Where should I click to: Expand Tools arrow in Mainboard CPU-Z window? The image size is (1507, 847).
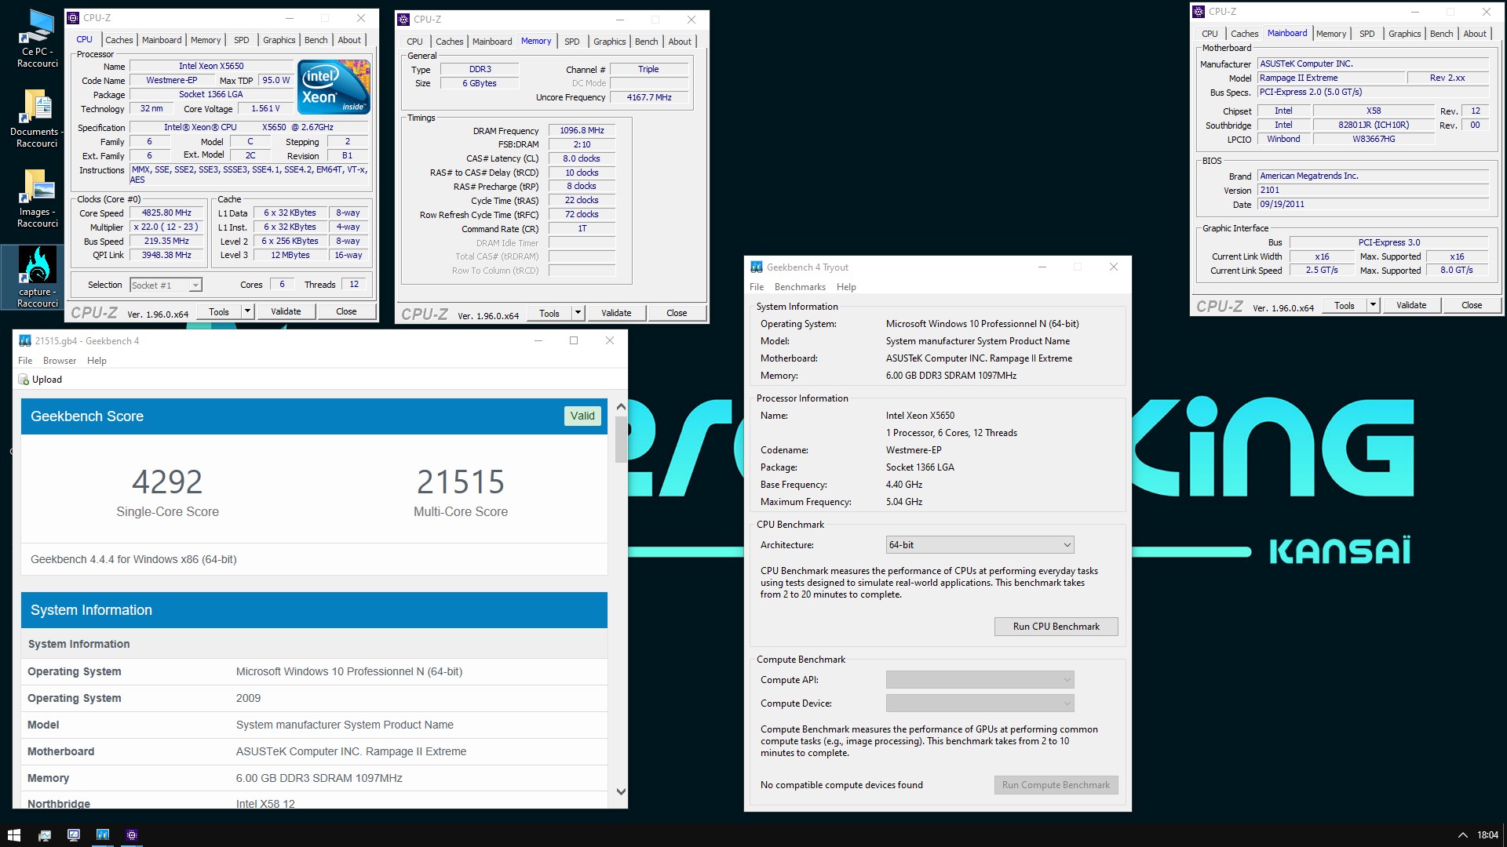click(x=1373, y=305)
